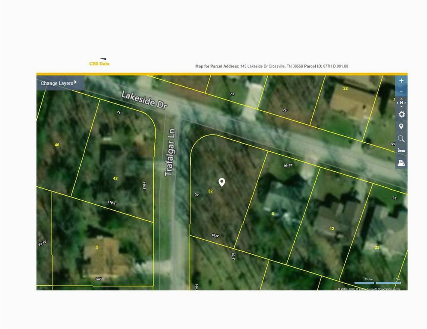
Task: Select parcel number 46
Action: (57, 145)
